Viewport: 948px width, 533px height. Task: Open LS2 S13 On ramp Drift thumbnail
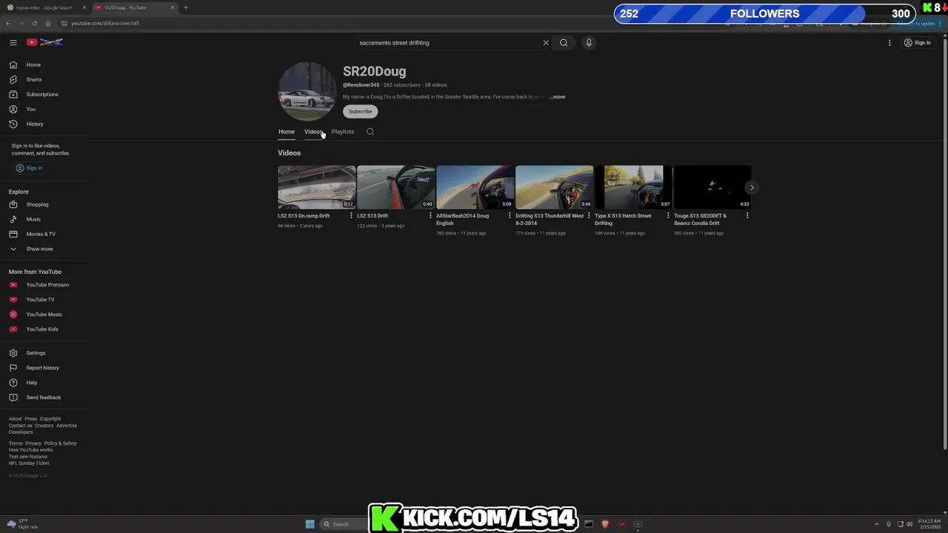click(x=316, y=187)
